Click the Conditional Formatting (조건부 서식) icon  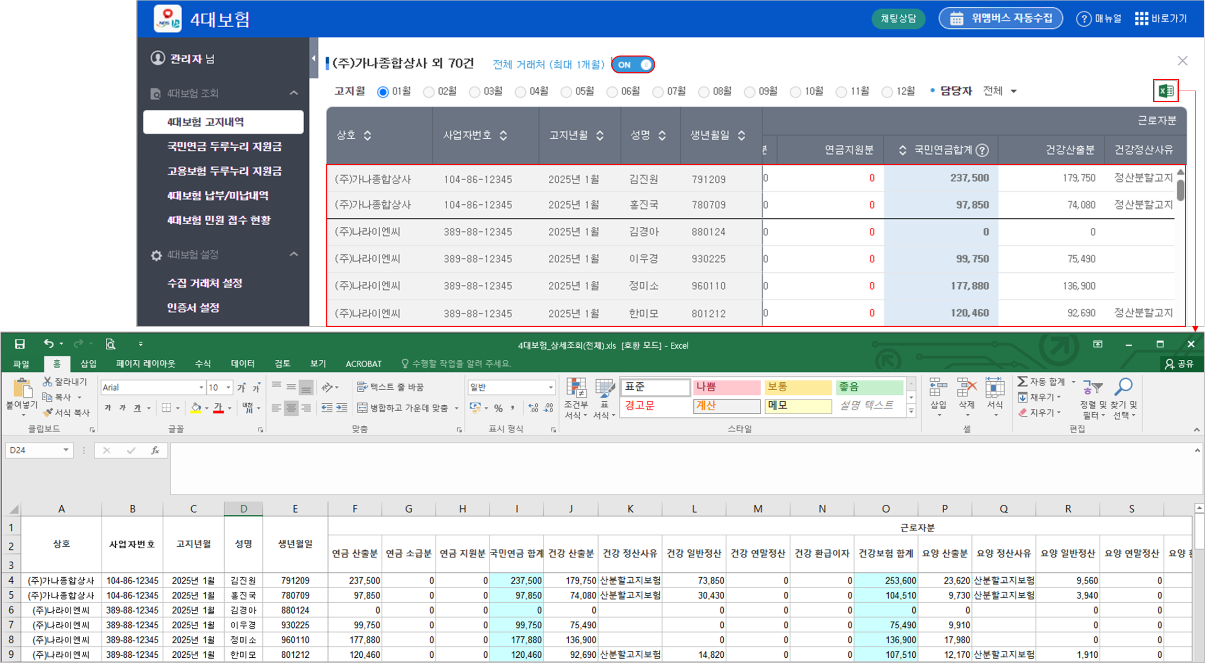(576, 389)
